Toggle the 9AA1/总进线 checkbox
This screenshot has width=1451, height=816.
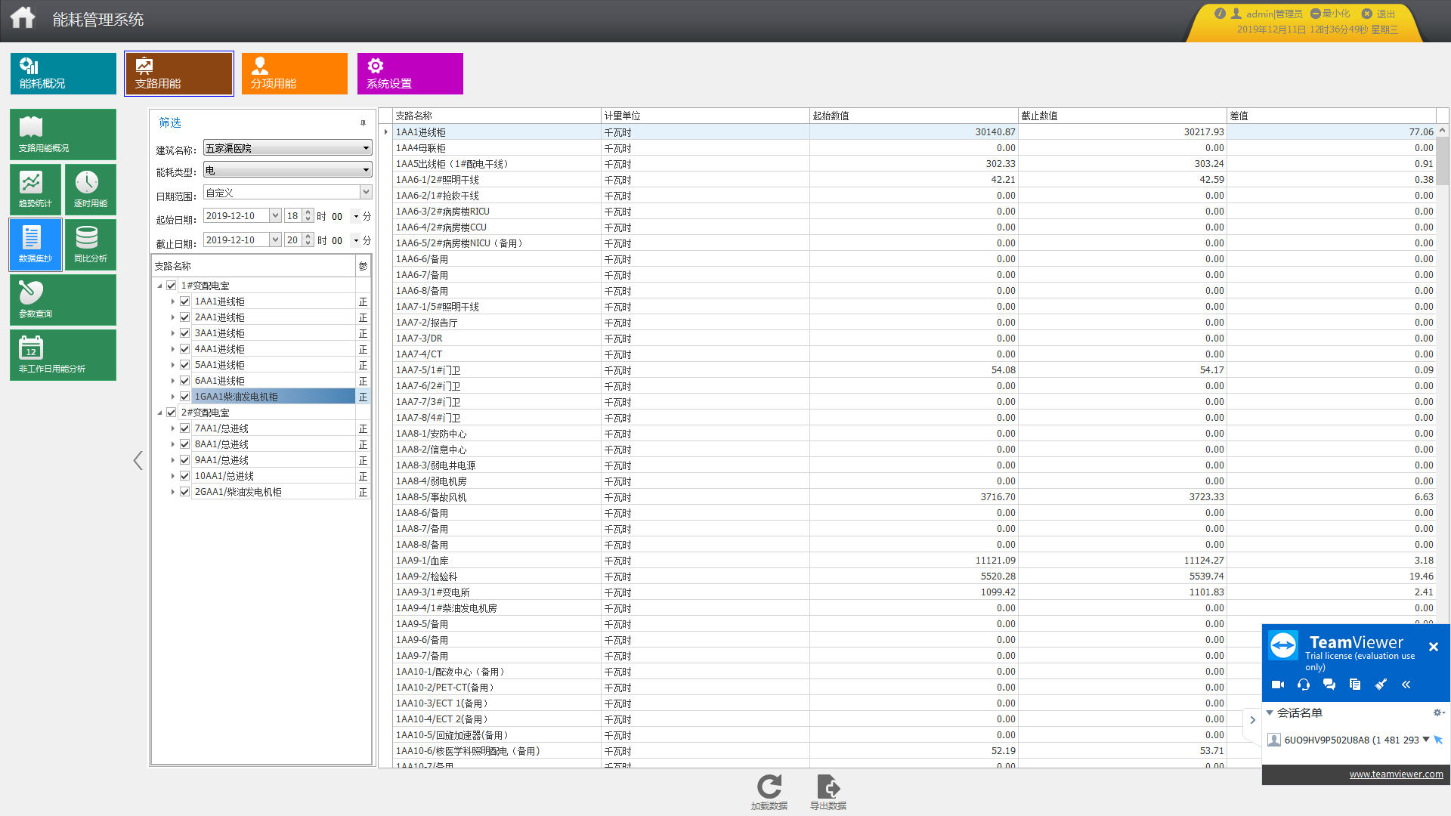(185, 460)
